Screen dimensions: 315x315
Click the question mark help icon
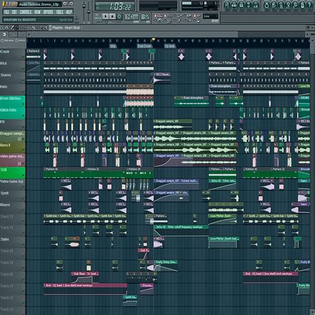click(310, 5)
